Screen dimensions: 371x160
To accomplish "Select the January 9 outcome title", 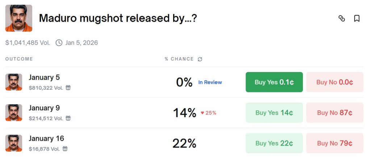I will click(x=44, y=108).
